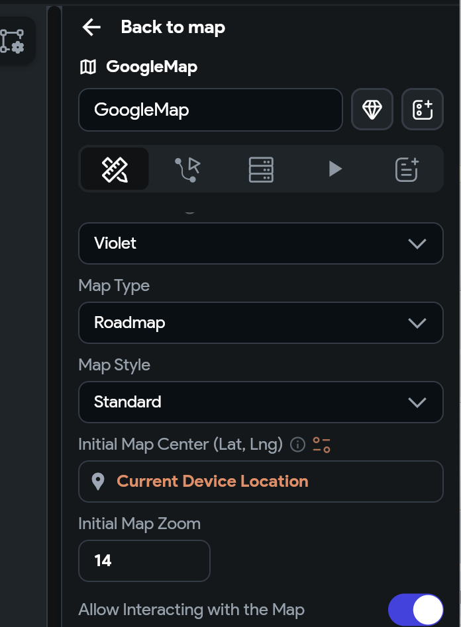This screenshot has width=461, height=627.
Task: Click the info icon beside Initial Map Center
Action: 297,444
